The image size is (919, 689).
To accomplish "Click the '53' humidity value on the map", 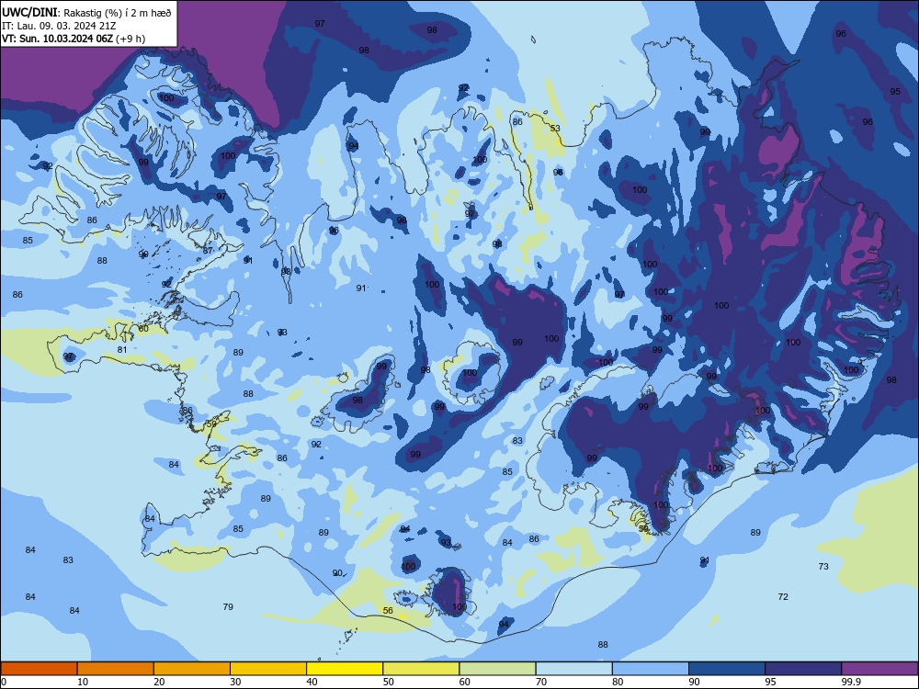I will click(x=555, y=128).
